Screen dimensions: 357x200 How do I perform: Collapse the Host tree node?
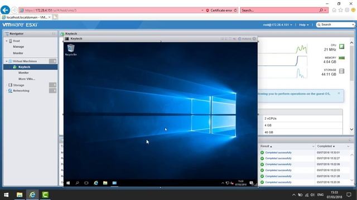pyautogui.click(x=7, y=41)
